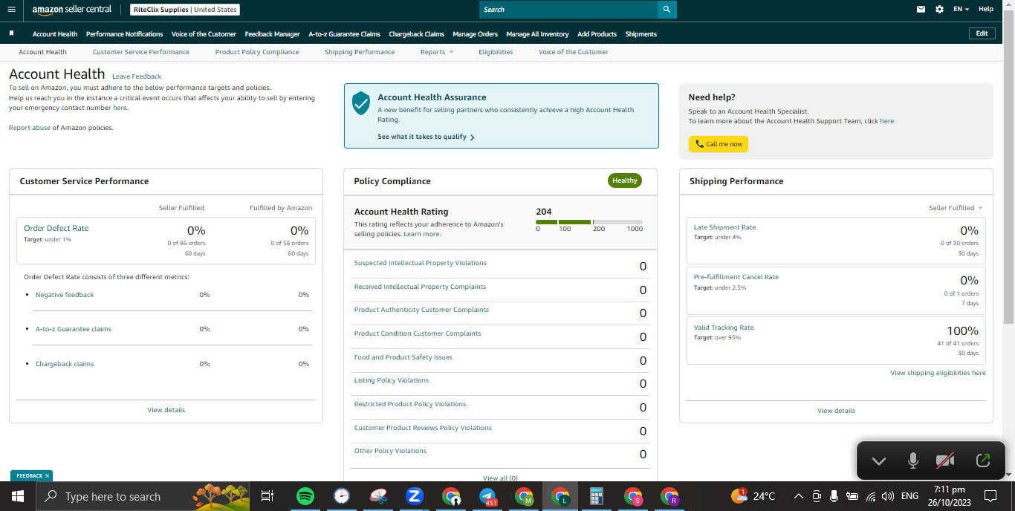Viewport: 1015px width, 511px height.
Task: Open the hamburger main menu
Action: click(x=11, y=10)
